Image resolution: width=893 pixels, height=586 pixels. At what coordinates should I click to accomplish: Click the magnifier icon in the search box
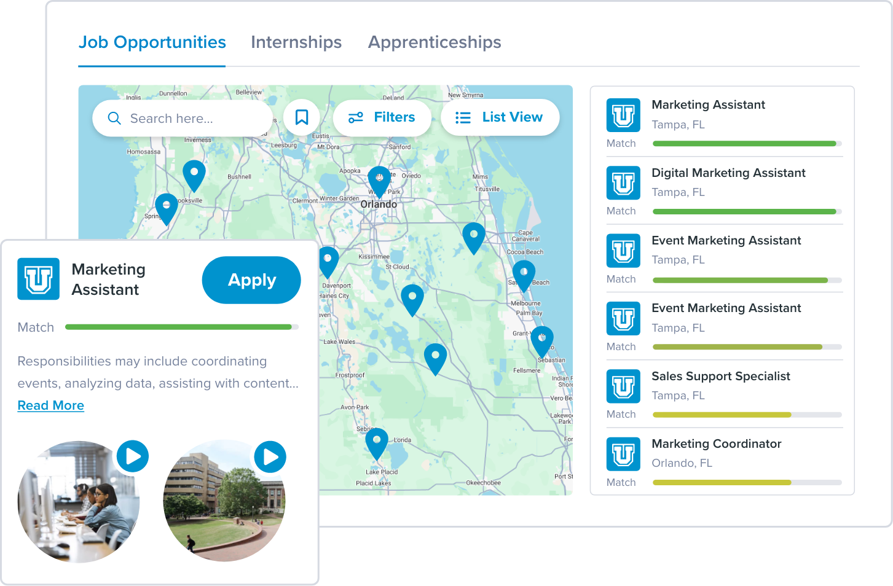tap(114, 118)
